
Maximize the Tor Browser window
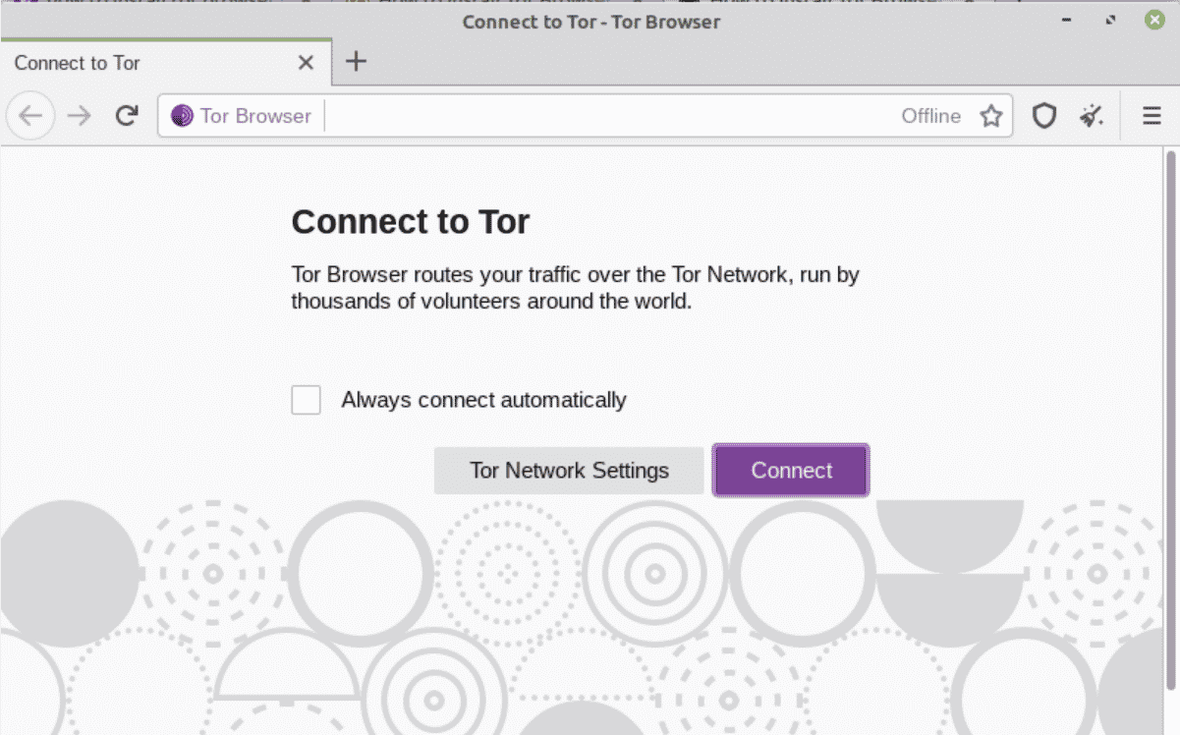click(1111, 21)
